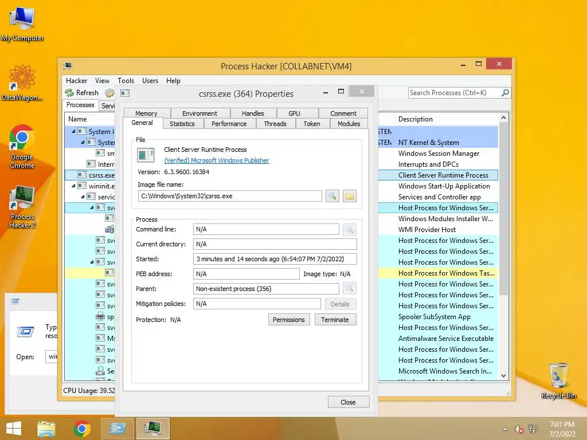Switch to the Comment tab
Viewport: 587px width, 440px height.
[343, 113]
